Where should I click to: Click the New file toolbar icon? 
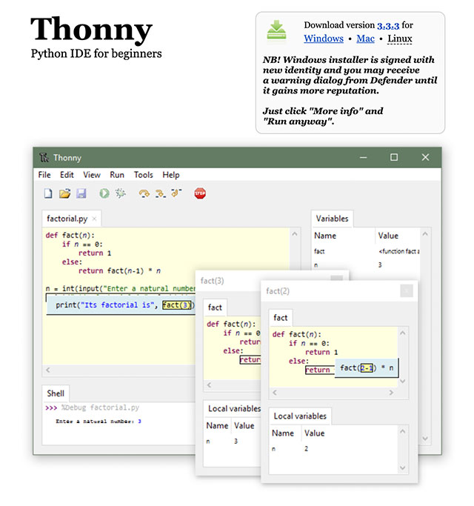(x=48, y=193)
